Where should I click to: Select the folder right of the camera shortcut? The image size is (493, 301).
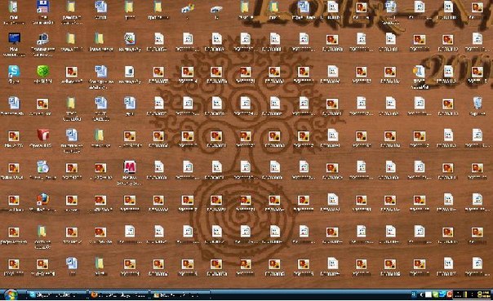tap(71, 38)
